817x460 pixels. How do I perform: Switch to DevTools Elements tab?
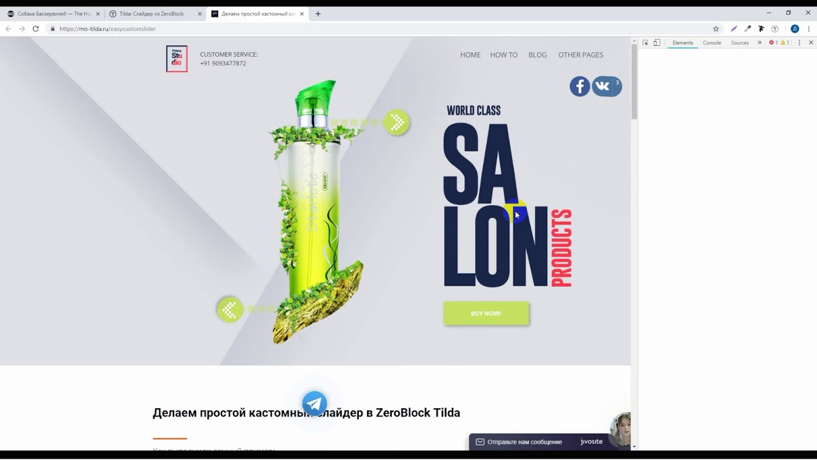point(682,43)
